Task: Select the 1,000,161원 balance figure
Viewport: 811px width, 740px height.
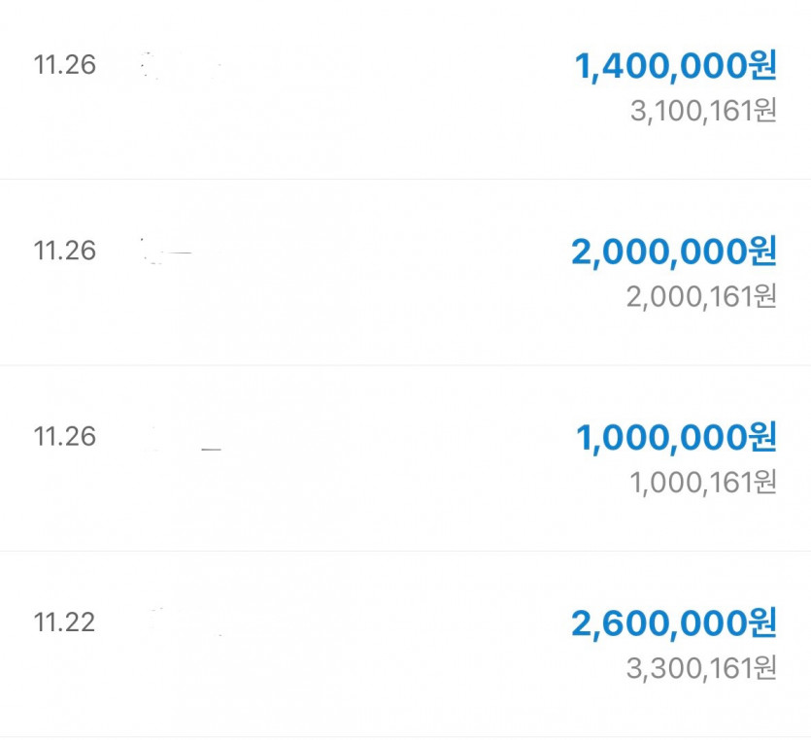Action: (703, 482)
